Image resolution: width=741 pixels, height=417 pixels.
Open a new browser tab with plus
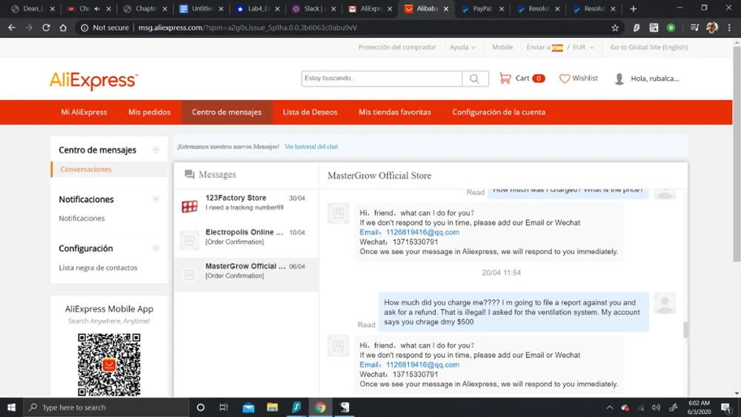[x=634, y=8]
